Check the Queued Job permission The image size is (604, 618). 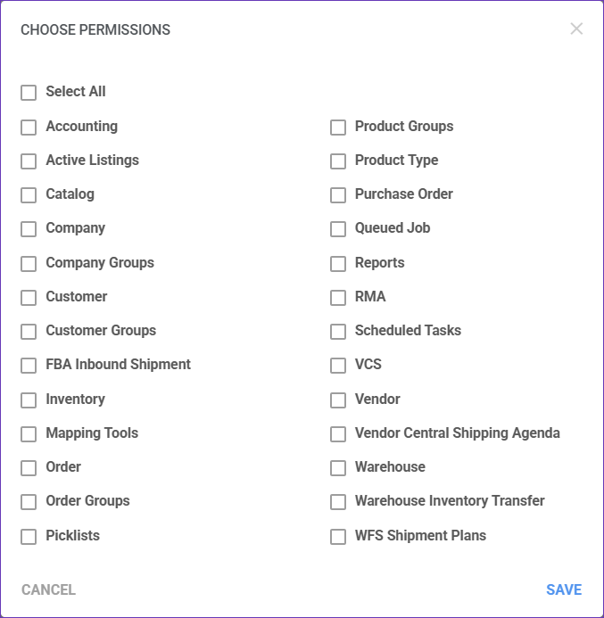pos(338,229)
